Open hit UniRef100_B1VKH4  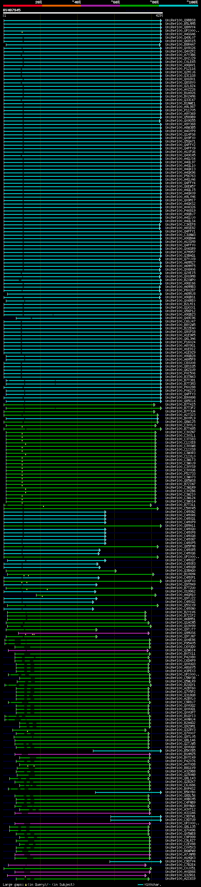point(180,574)
